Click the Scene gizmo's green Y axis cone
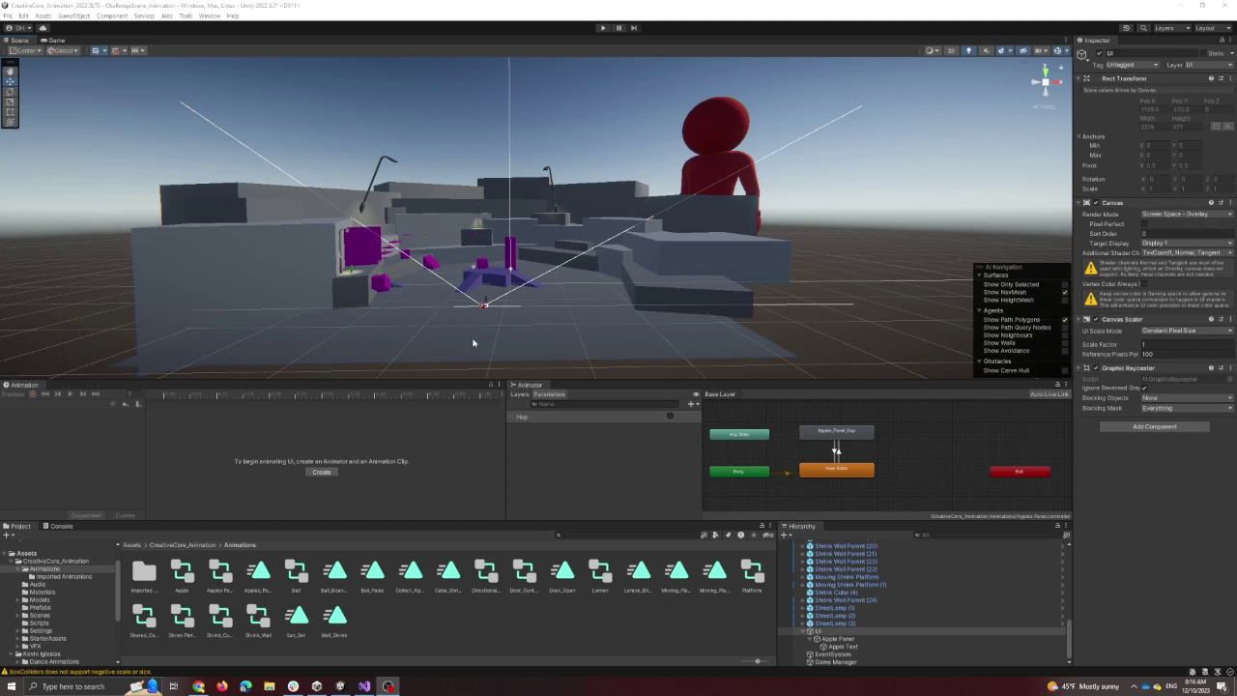 tap(1046, 73)
